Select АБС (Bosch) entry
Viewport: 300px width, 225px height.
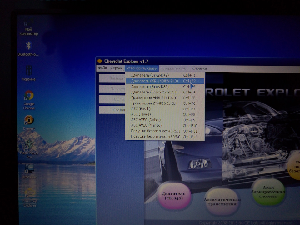coord(165,109)
